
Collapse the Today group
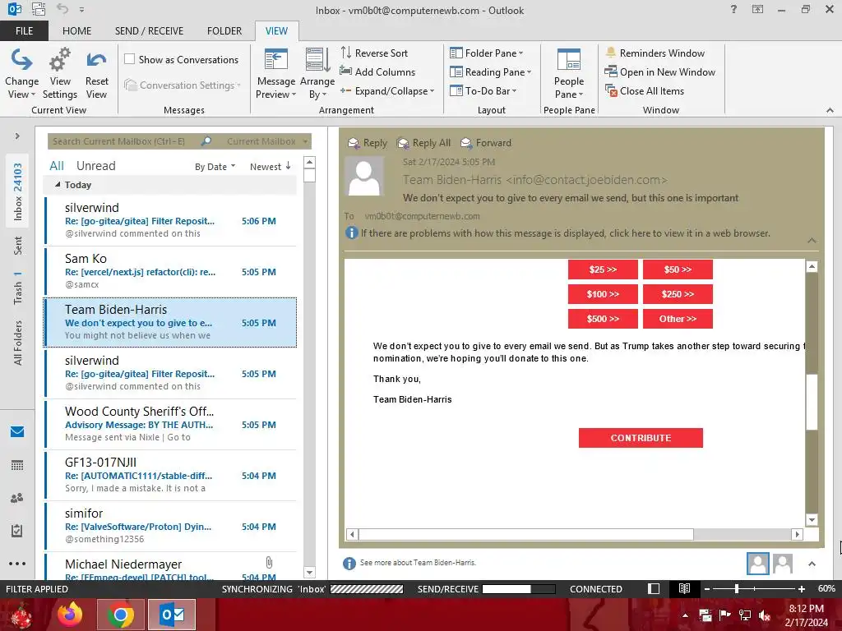pos(58,185)
